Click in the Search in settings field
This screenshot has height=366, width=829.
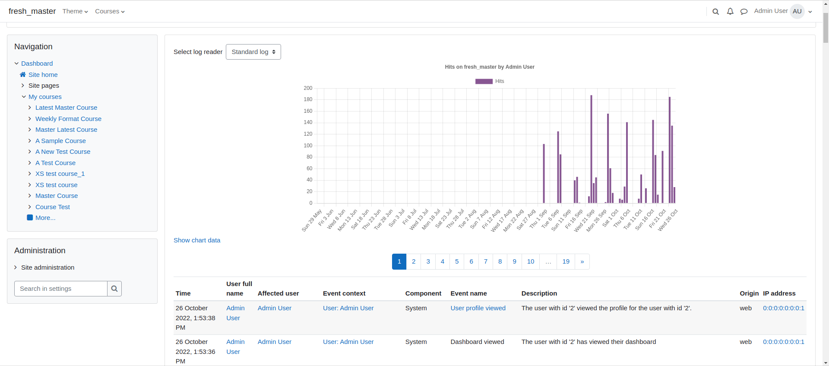pos(61,289)
